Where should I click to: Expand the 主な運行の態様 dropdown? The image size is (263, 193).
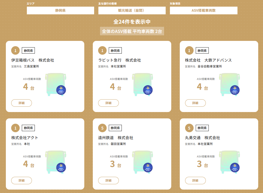tap(132, 11)
